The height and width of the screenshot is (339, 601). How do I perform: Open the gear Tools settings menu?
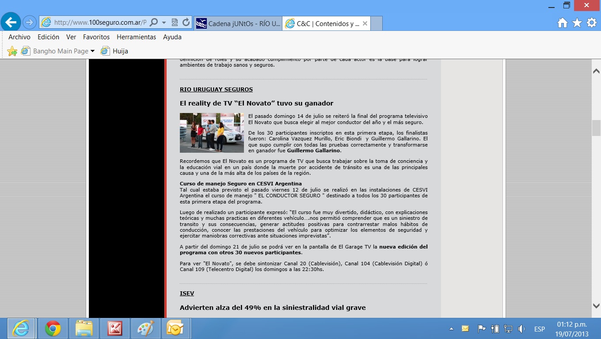(x=592, y=23)
